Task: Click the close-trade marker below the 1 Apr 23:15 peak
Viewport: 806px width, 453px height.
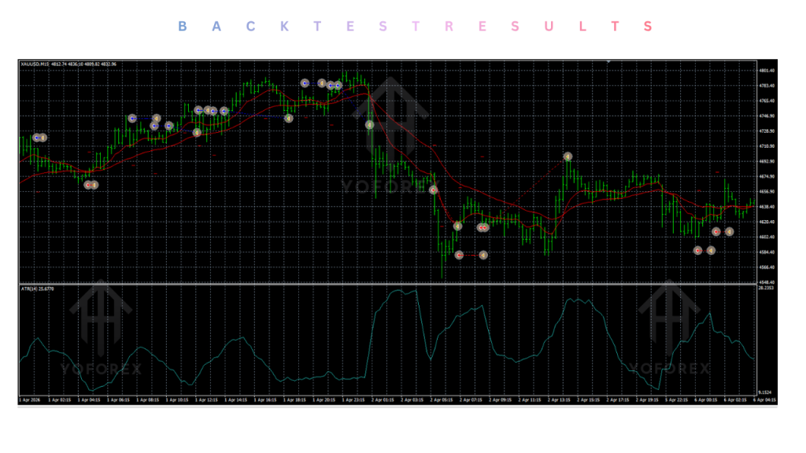Action: pyautogui.click(x=370, y=125)
